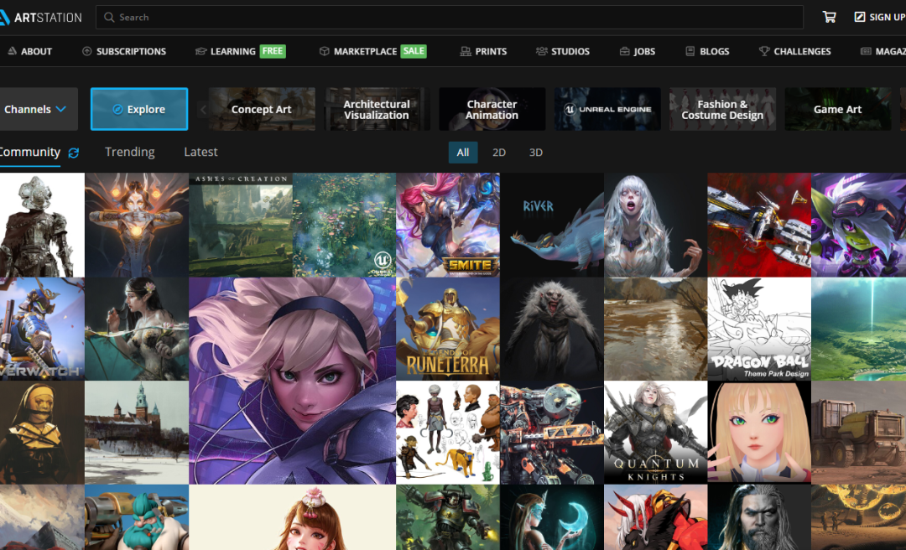
Task: Open the flower meadow Unreal artwork
Action: tap(345, 225)
